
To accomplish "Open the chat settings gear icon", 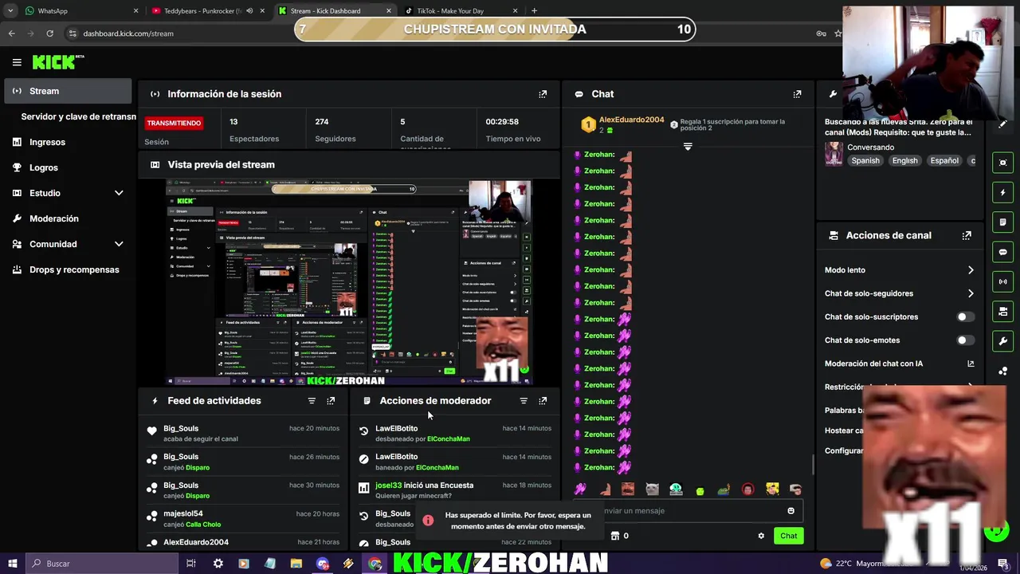I will coord(761,536).
